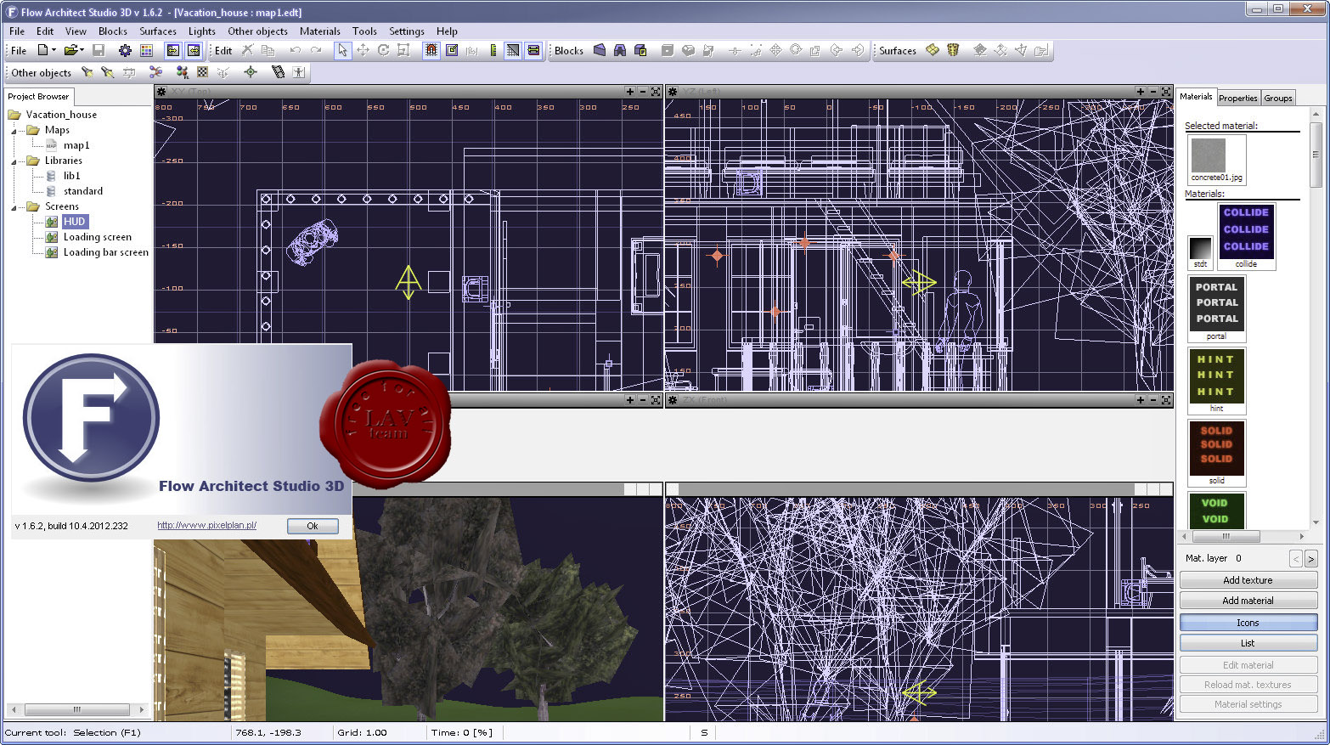
Task: Open the Open-folder dropdown arrow
Action: tap(82, 50)
